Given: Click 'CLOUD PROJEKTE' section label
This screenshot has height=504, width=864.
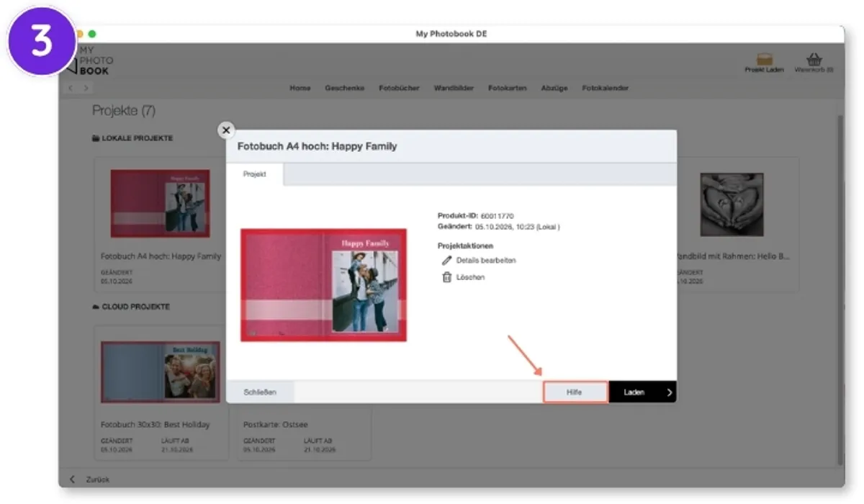Looking at the screenshot, I should tap(136, 307).
